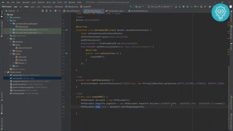Open the Edit menu
This screenshot has height=131, width=233.
[x=13, y=2]
